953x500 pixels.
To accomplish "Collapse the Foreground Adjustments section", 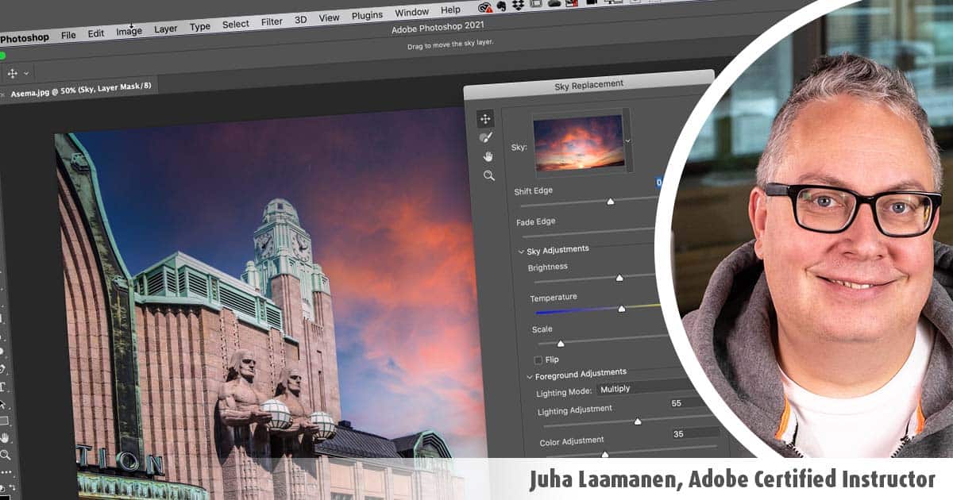I will point(530,376).
